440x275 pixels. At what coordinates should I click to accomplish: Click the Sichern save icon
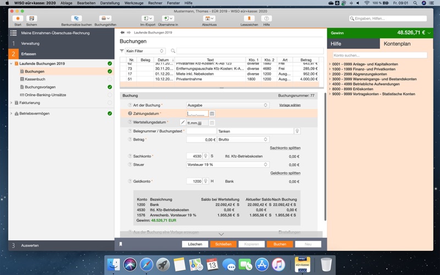click(31, 19)
